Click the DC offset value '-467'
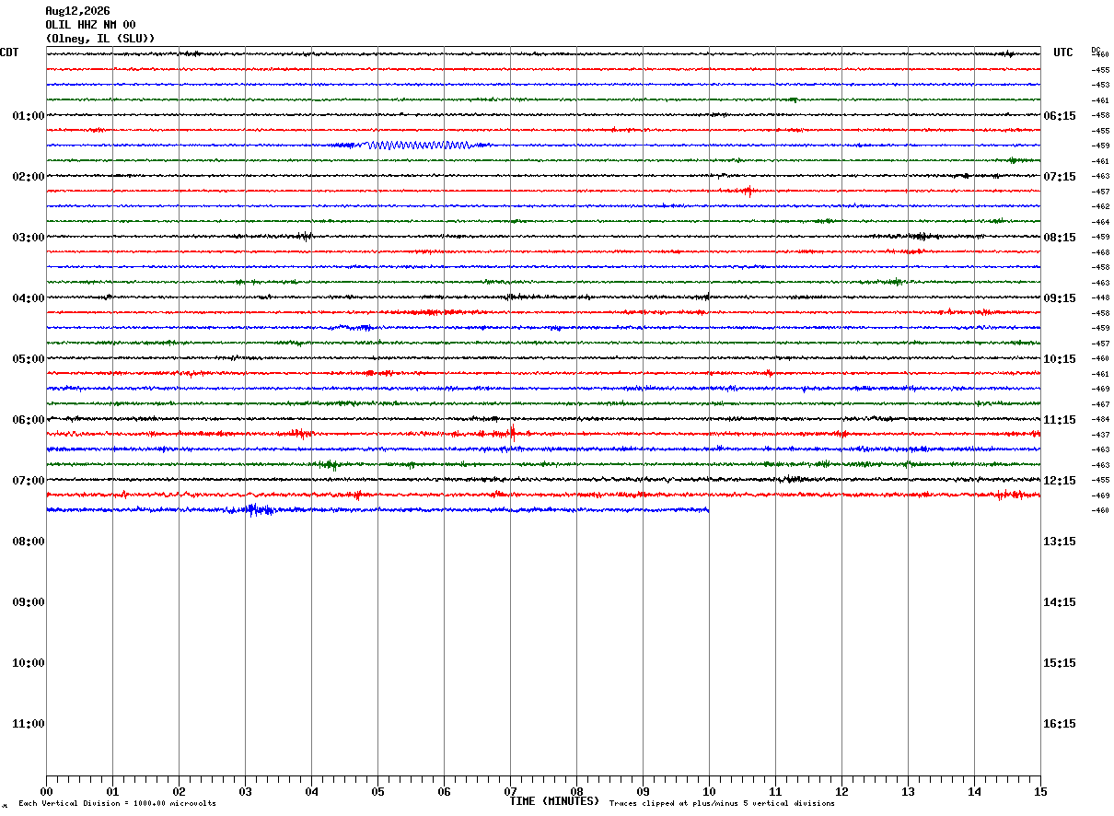 click(x=1100, y=404)
